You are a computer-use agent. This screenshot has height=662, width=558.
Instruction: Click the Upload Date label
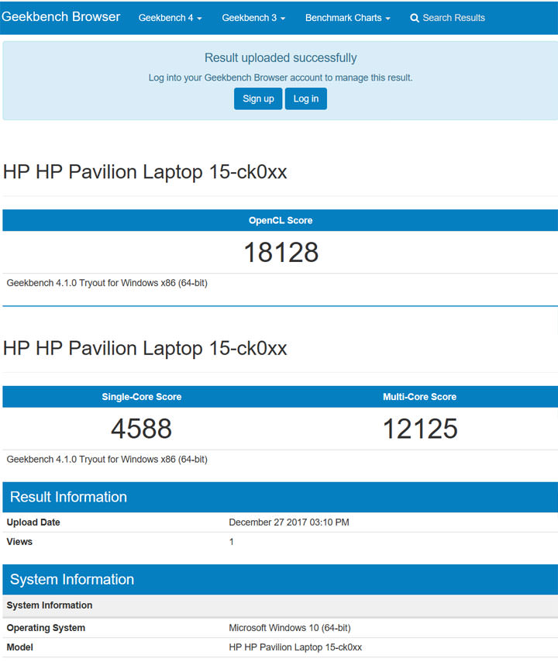pos(33,522)
